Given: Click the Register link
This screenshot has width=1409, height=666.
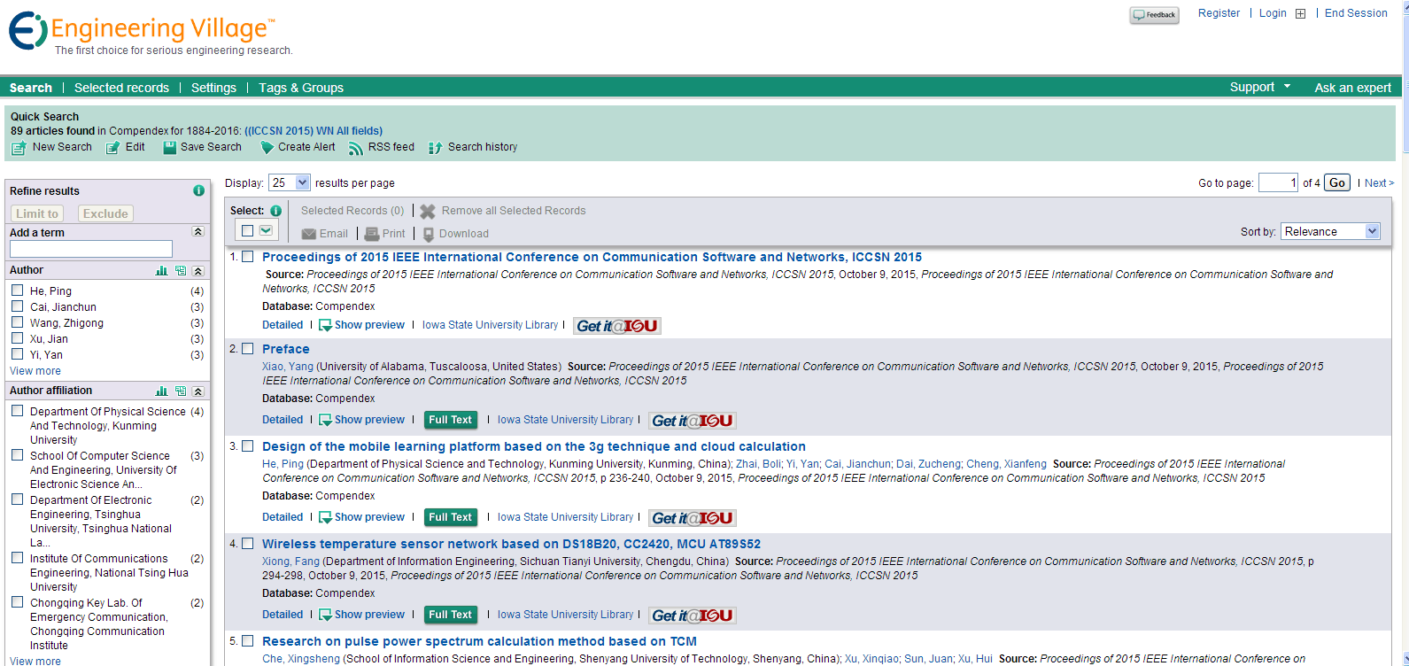Looking at the screenshot, I should (x=1219, y=13).
